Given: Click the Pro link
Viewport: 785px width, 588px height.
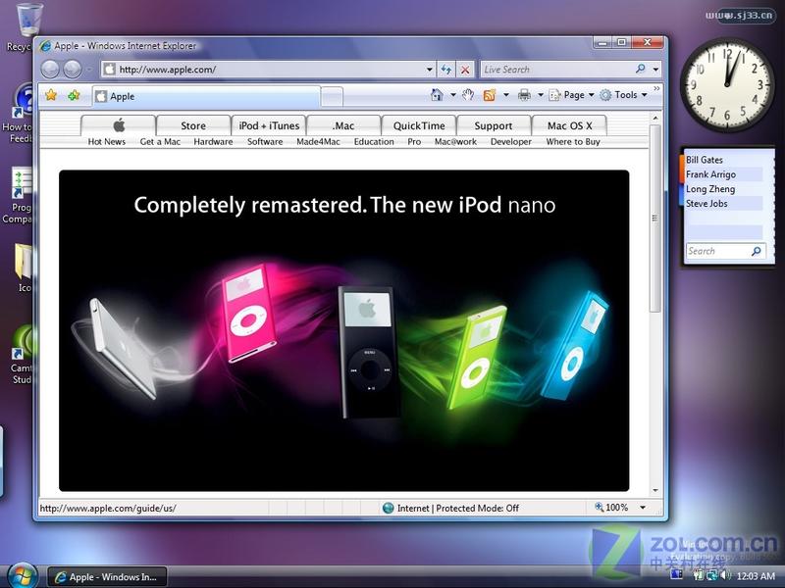Looking at the screenshot, I should (x=414, y=141).
